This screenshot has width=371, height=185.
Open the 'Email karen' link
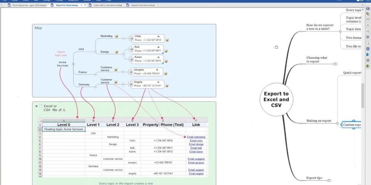click(196, 152)
